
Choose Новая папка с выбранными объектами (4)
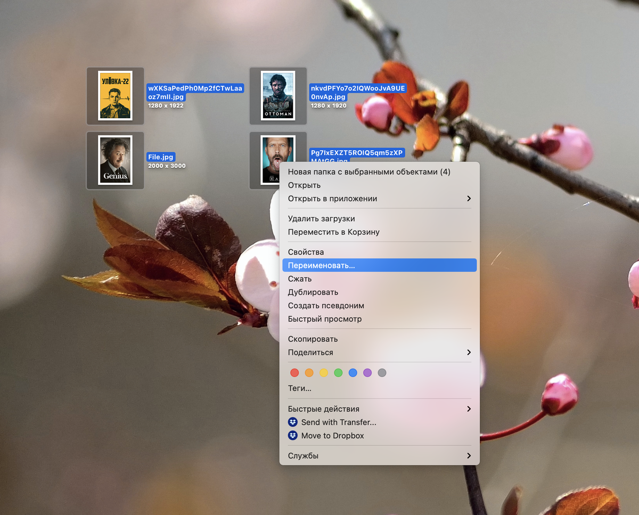pos(380,172)
